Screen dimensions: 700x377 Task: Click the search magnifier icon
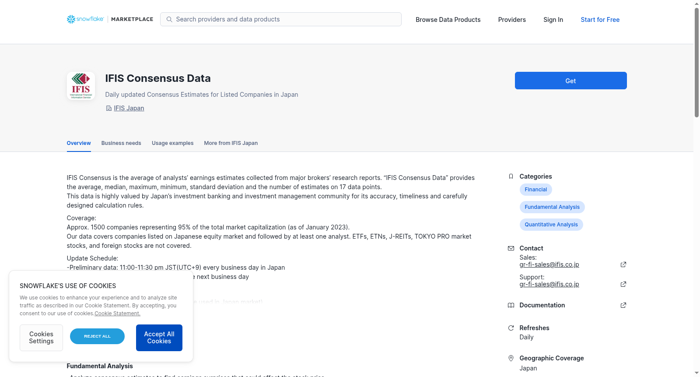tap(169, 19)
